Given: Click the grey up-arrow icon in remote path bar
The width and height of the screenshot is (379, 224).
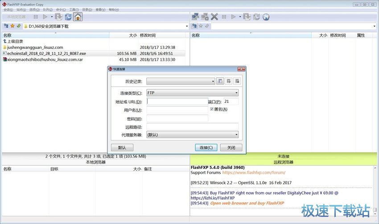Looking at the screenshot, I should (x=207, y=26).
